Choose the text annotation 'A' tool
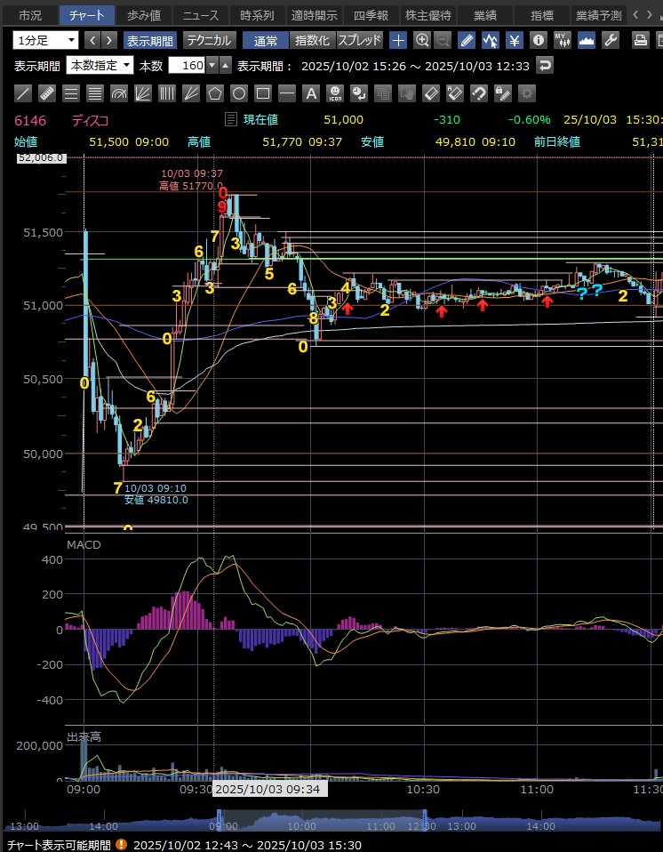The width and height of the screenshot is (663, 852). coord(311,93)
